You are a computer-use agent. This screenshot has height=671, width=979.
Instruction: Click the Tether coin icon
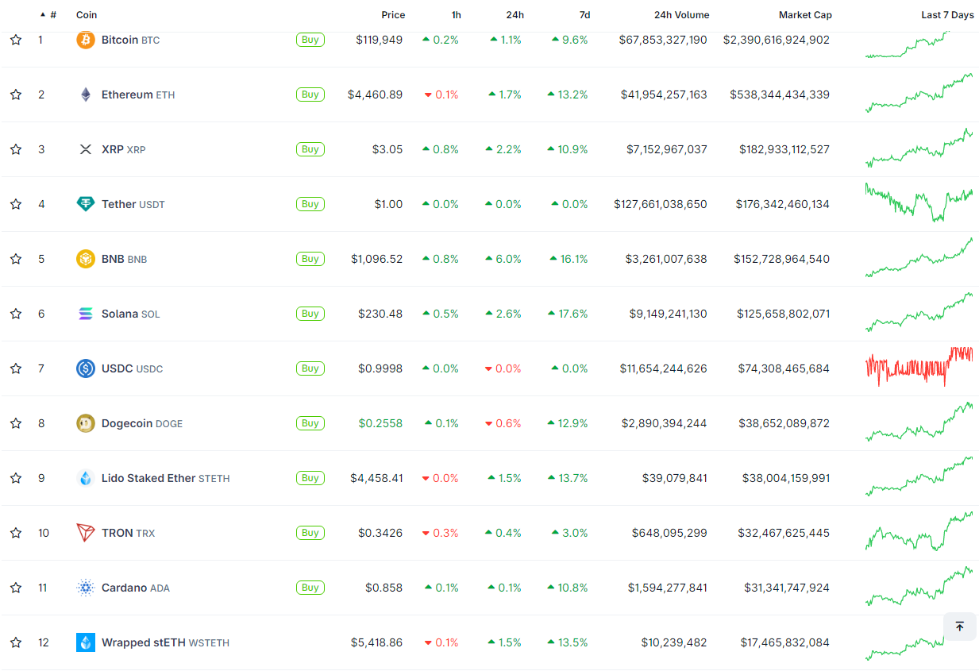tap(85, 204)
